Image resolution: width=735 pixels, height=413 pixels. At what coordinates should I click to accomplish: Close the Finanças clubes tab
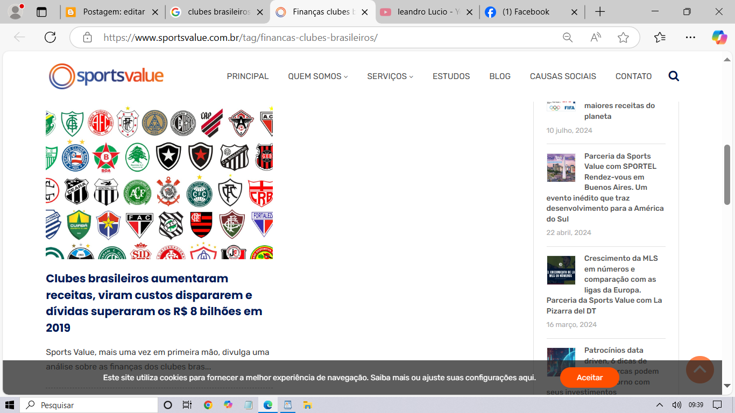[x=364, y=12]
